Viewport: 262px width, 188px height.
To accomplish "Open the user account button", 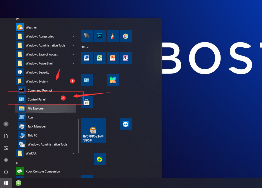I will [6, 124].
